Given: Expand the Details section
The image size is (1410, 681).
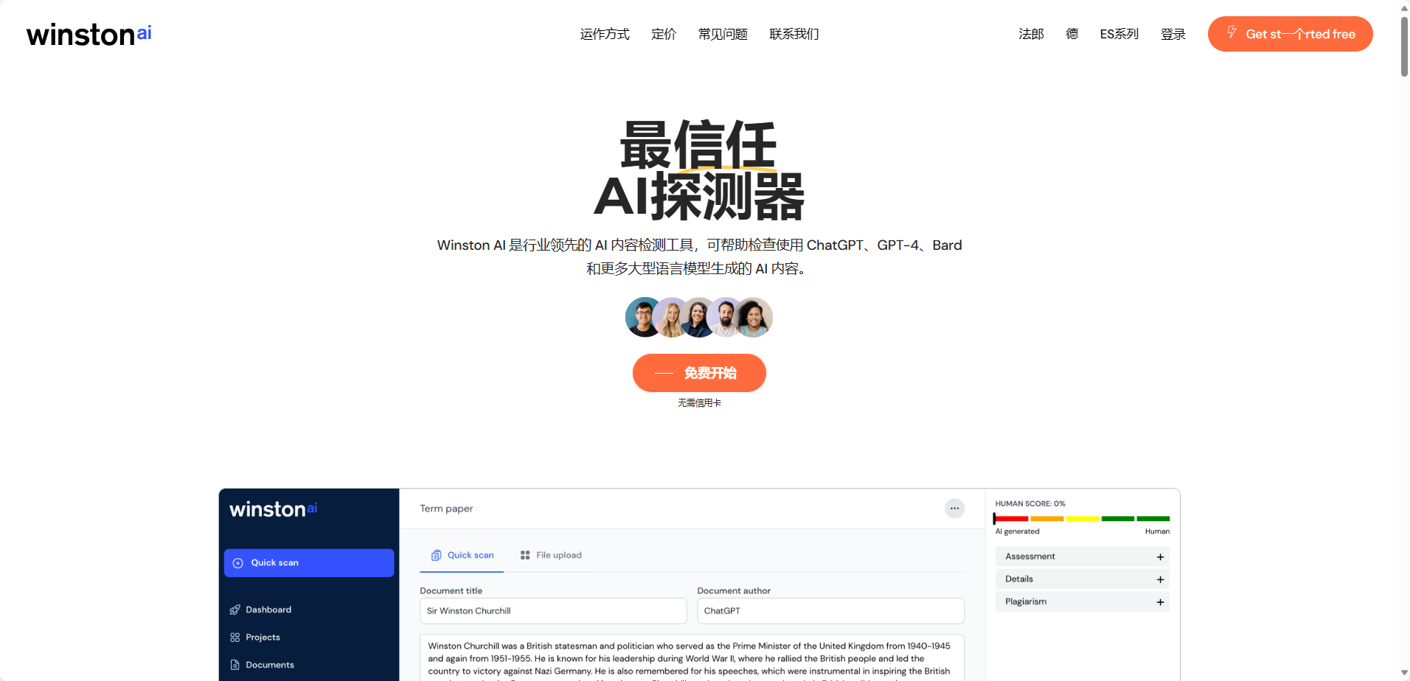Looking at the screenshot, I should point(1083,579).
